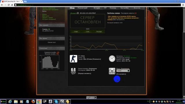Click the gold coin taskbar icon
Viewport: 185px width, 104px height.
point(68,101)
